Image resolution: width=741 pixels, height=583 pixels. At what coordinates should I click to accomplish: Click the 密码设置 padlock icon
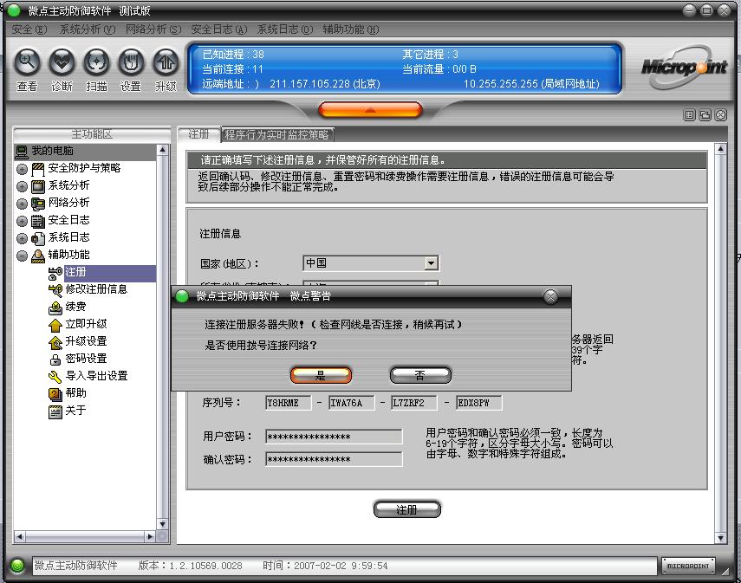coord(55,359)
